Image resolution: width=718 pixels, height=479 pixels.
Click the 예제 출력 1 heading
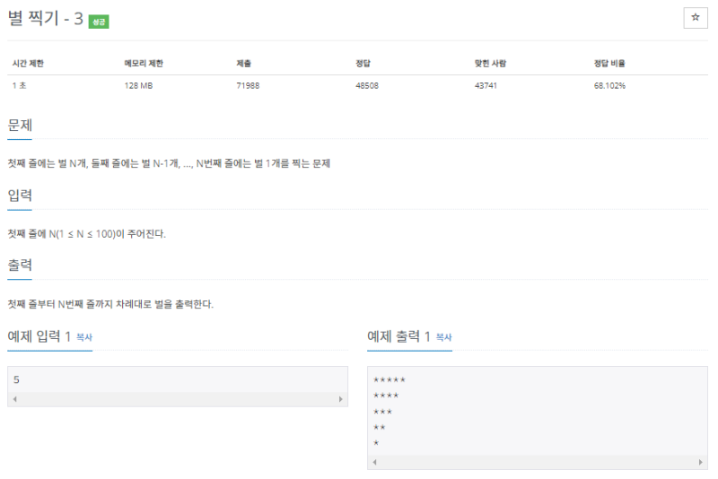click(398, 336)
